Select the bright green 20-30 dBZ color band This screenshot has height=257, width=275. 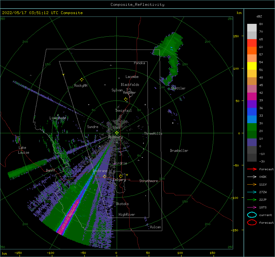pyautogui.click(x=252, y=127)
